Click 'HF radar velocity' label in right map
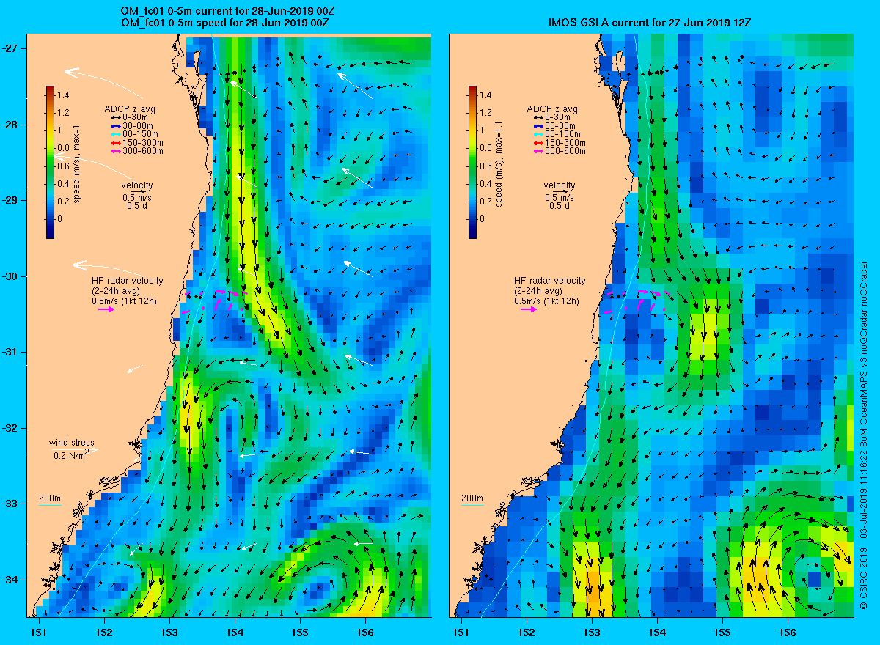The height and width of the screenshot is (645, 880). pyautogui.click(x=549, y=281)
